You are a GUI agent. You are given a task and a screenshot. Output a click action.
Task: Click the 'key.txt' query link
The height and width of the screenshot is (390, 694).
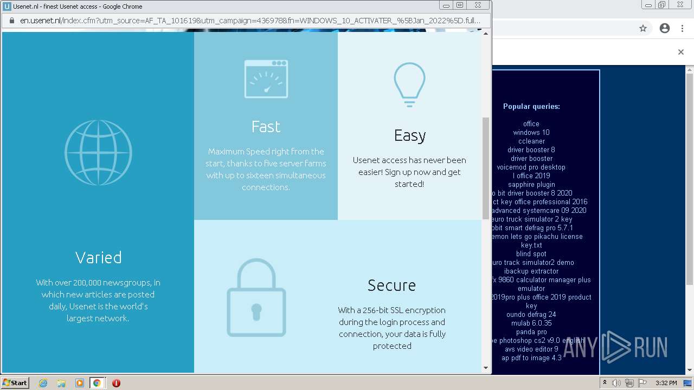(531, 245)
